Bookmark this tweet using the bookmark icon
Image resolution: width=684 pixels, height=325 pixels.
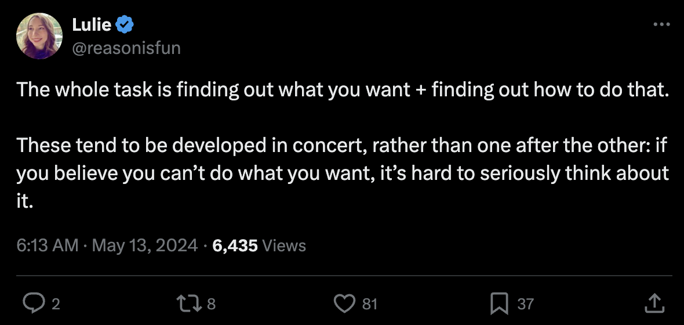click(x=500, y=303)
